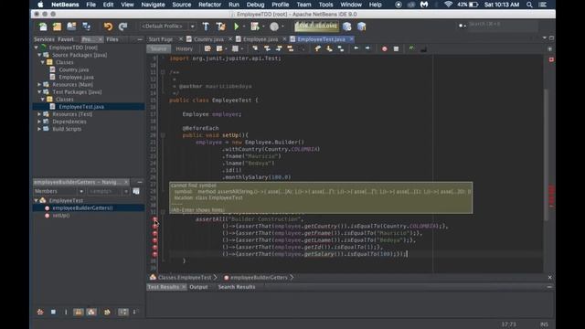Click the Profile Project toolbar icon
Image resolution: width=585 pixels, height=329 pixels.
pos(274,27)
